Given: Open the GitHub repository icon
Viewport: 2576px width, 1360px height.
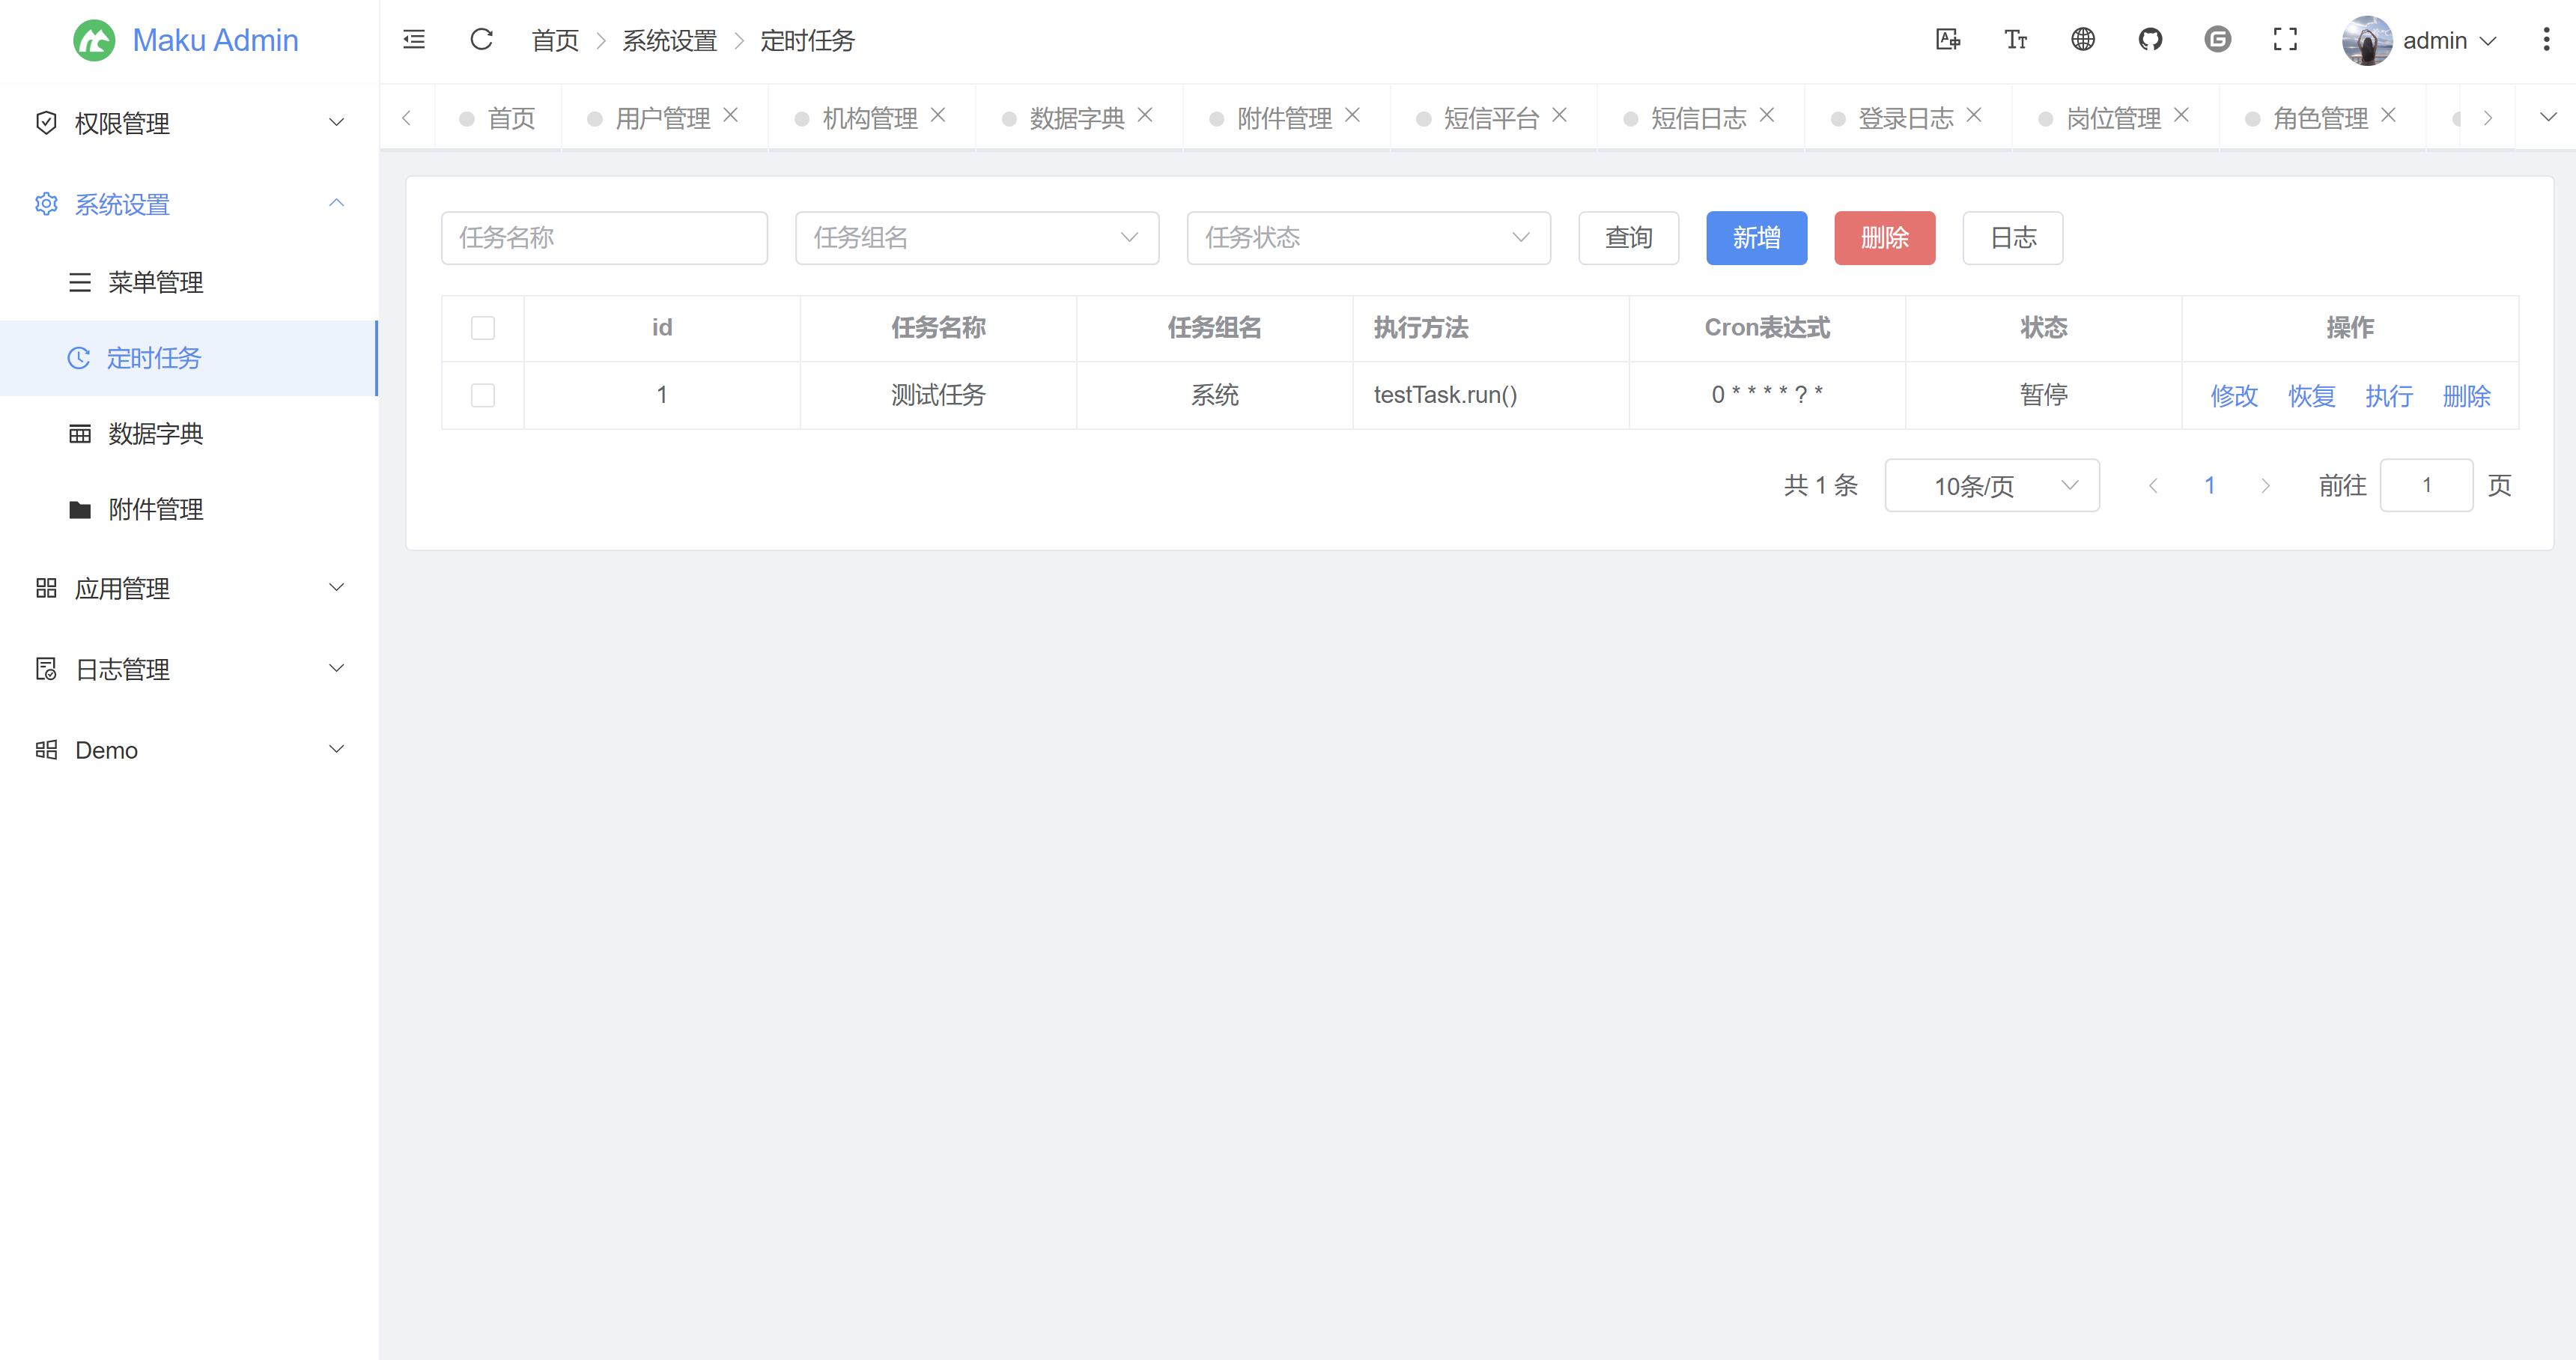Looking at the screenshot, I should pyautogui.click(x=2150, y=40).
